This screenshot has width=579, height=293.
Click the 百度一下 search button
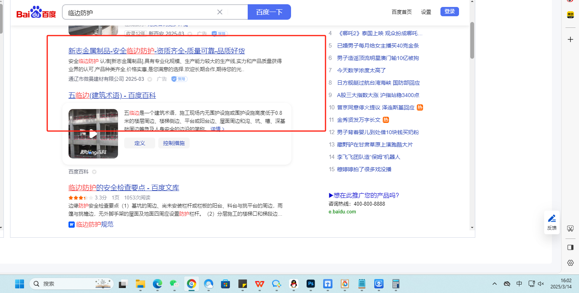[x=269, y=12]
